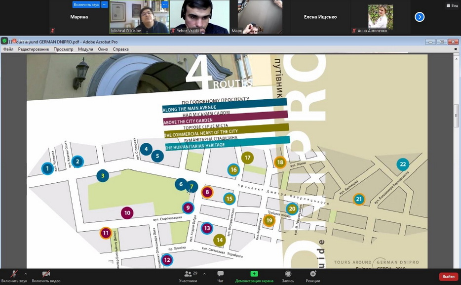Click the ABOVE THE CITY GARDEN magenta bar

[x=225, y=118]
